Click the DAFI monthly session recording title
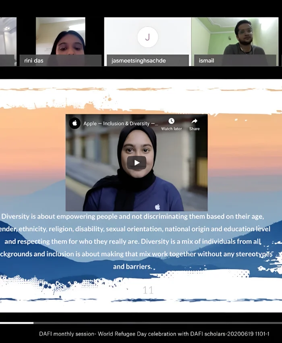Image resolution: width=282 pixels, height=343 pixels. pyautogui.click(x=154, y=334)
